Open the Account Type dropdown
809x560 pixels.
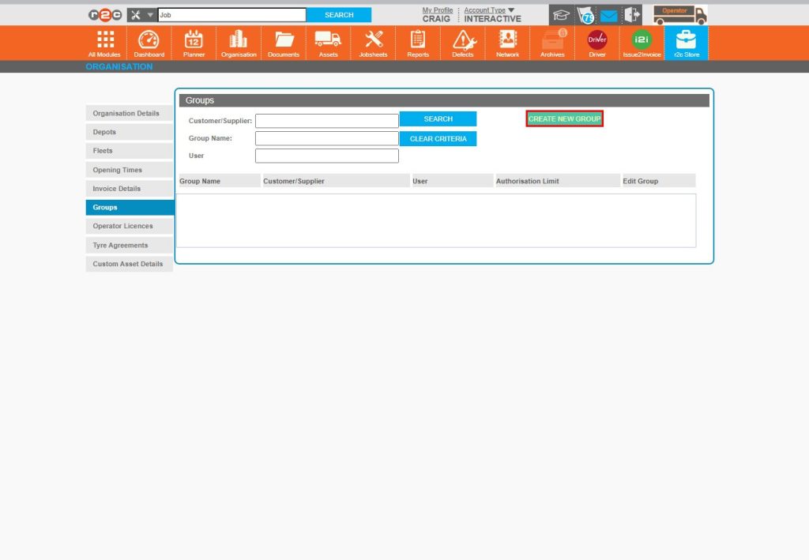(x=484, y=10)
